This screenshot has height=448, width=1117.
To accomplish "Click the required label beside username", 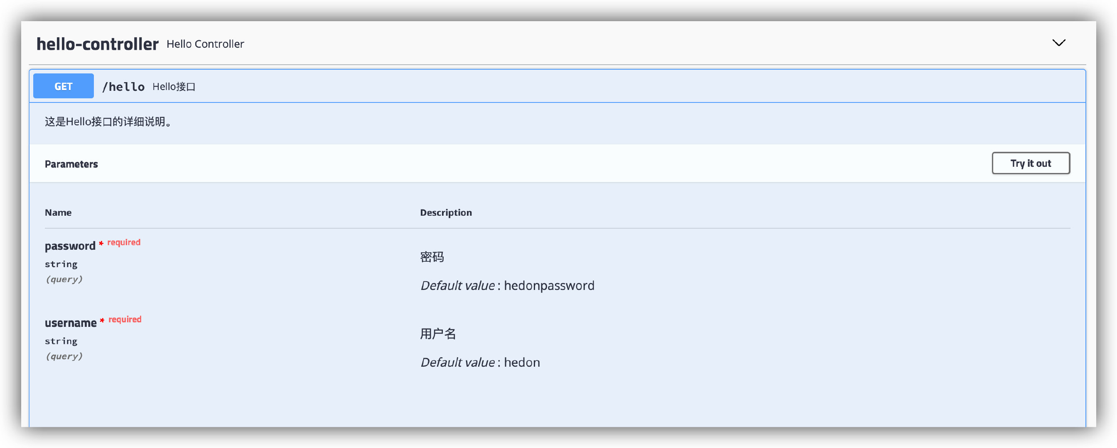I will tap(125, 319).
